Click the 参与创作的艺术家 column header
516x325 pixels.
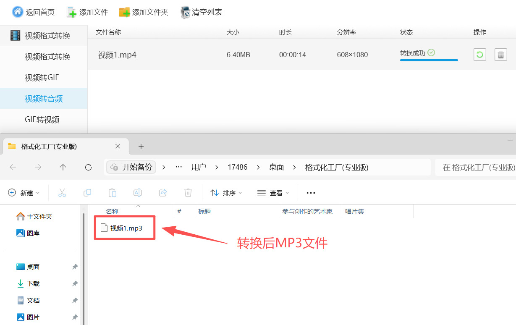click(307, 212)
